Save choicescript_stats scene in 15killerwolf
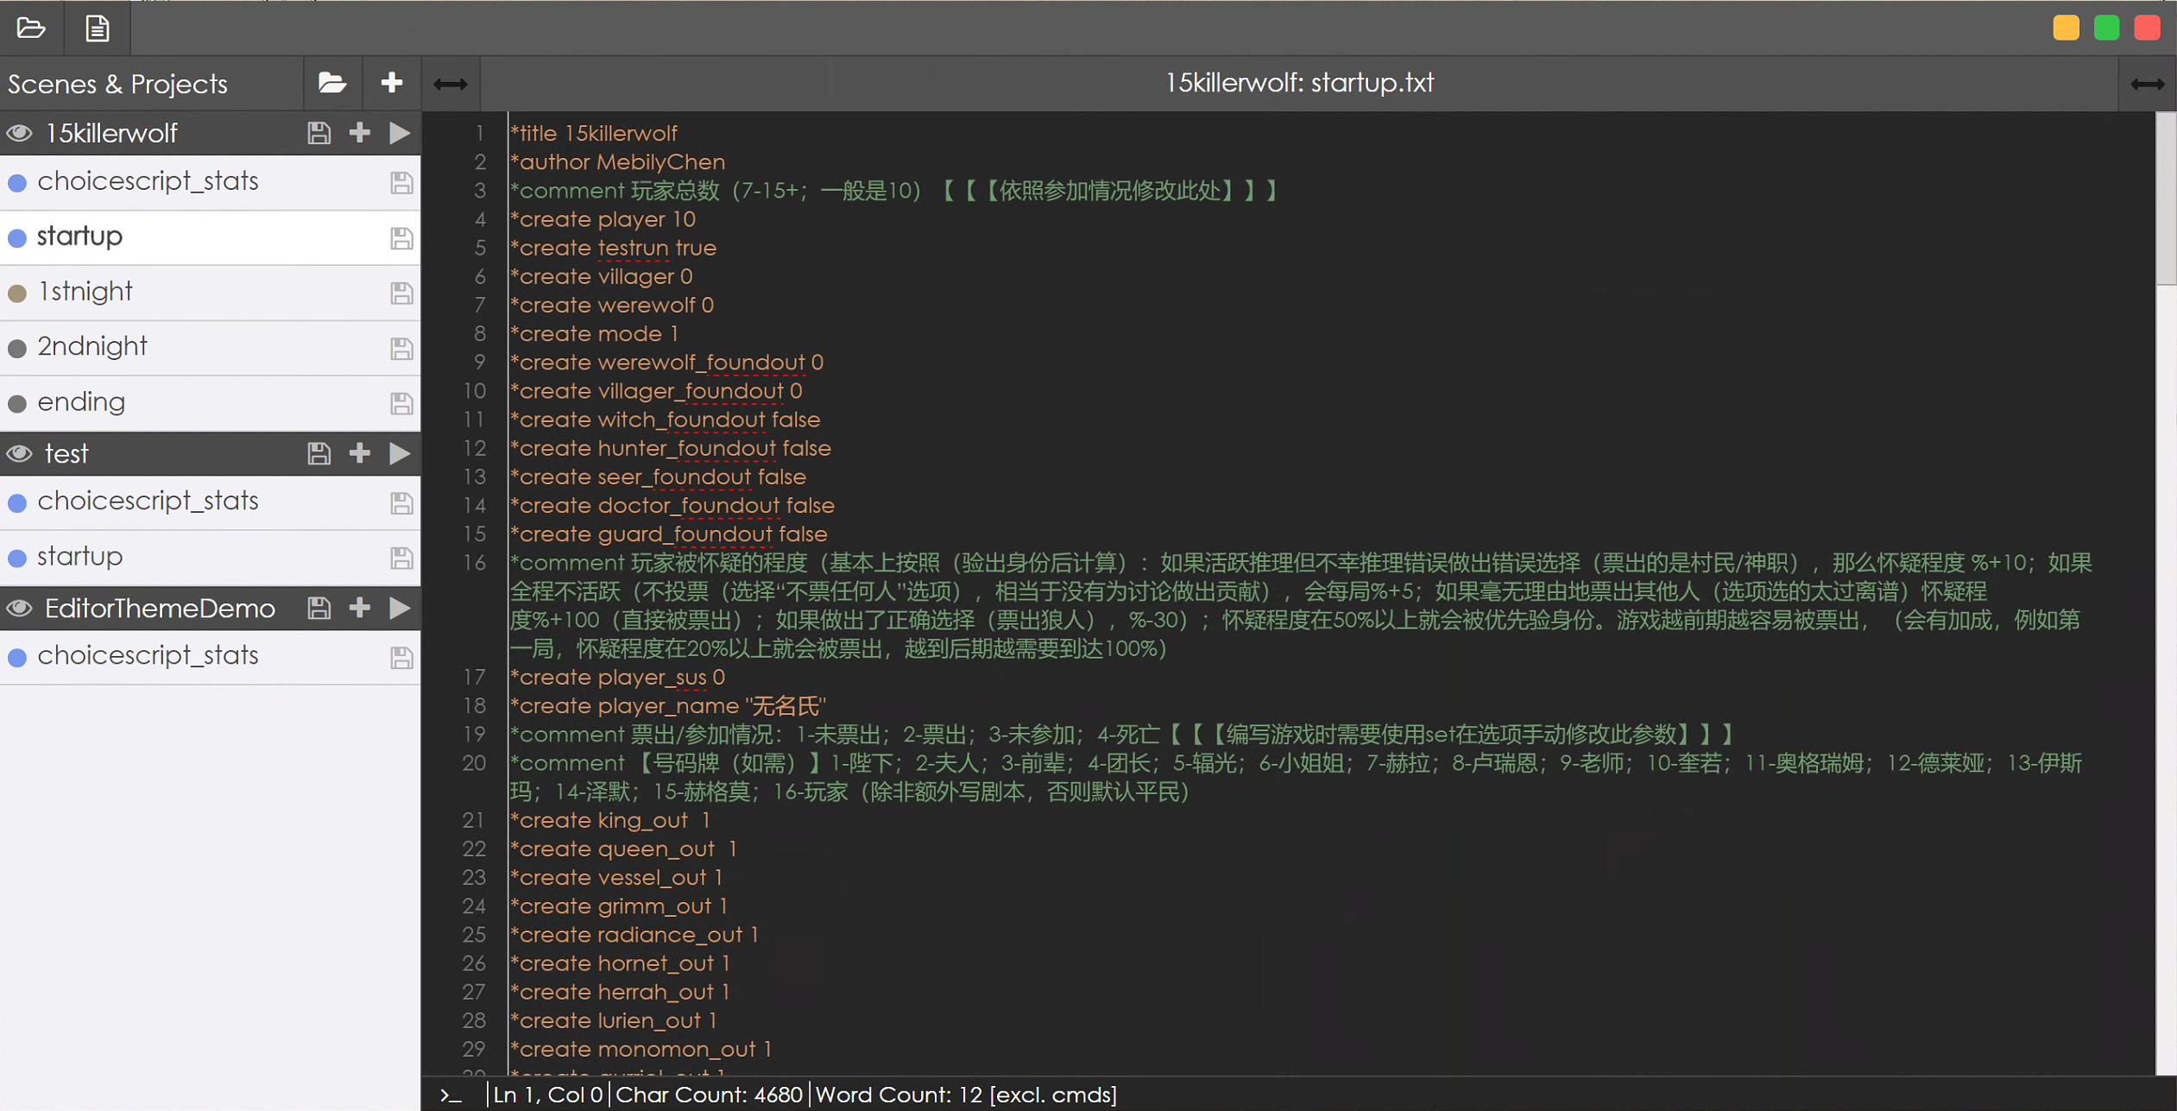 (x=401, y=182)
